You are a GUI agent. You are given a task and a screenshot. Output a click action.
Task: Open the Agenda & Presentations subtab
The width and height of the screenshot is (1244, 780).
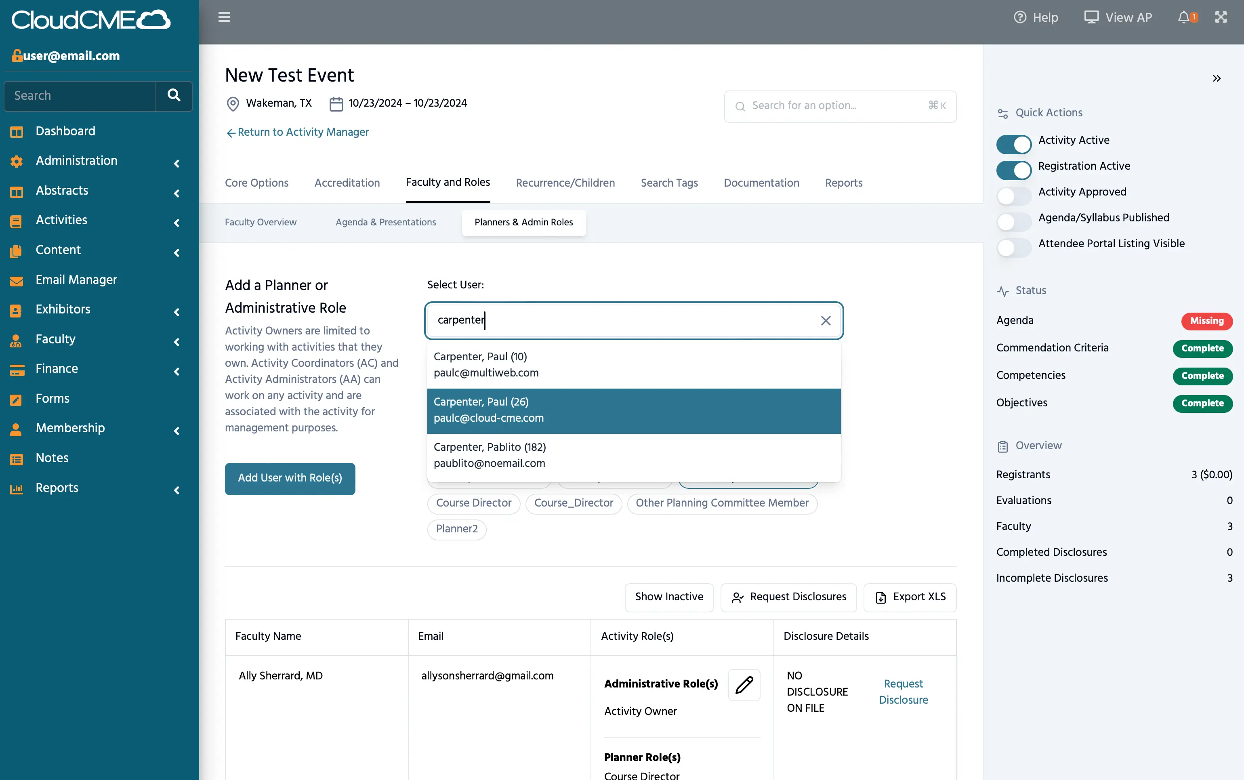[x=385, y=222]
